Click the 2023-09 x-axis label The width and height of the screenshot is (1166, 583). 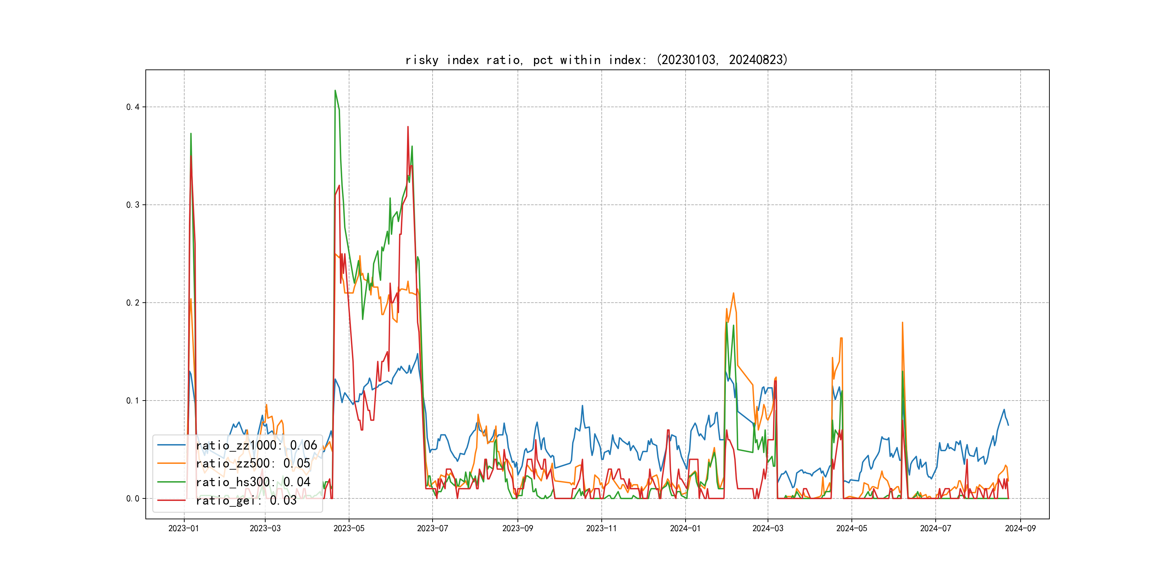518,528
